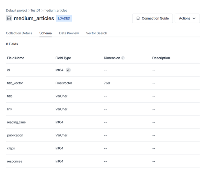Open the Data Preview tab
This screenshot has height=174, width=206.
[69, 33]
